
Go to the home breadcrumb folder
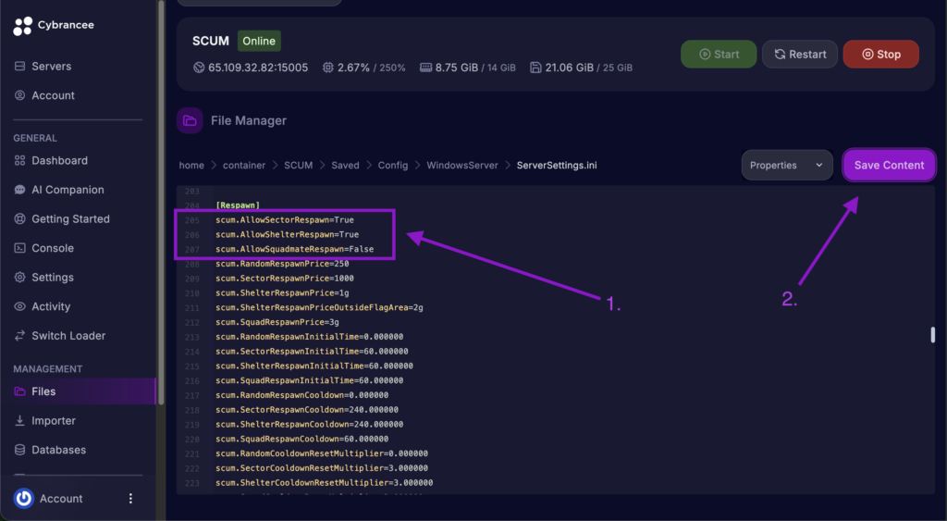[x=191, y=165]
